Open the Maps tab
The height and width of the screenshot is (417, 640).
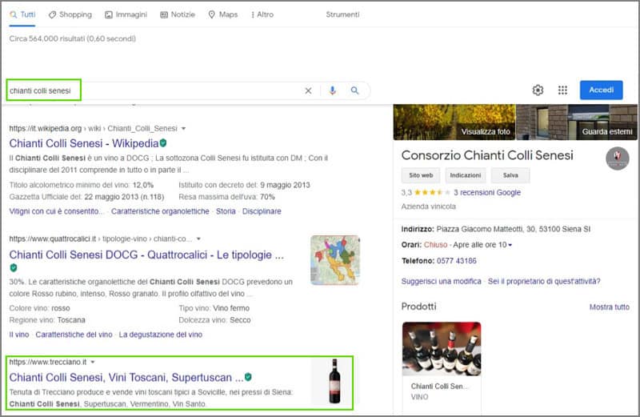click(x=223, y=14)
